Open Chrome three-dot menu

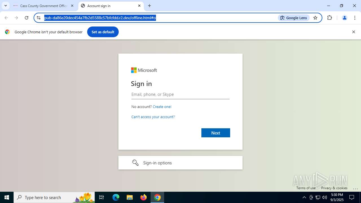point(355,18)
